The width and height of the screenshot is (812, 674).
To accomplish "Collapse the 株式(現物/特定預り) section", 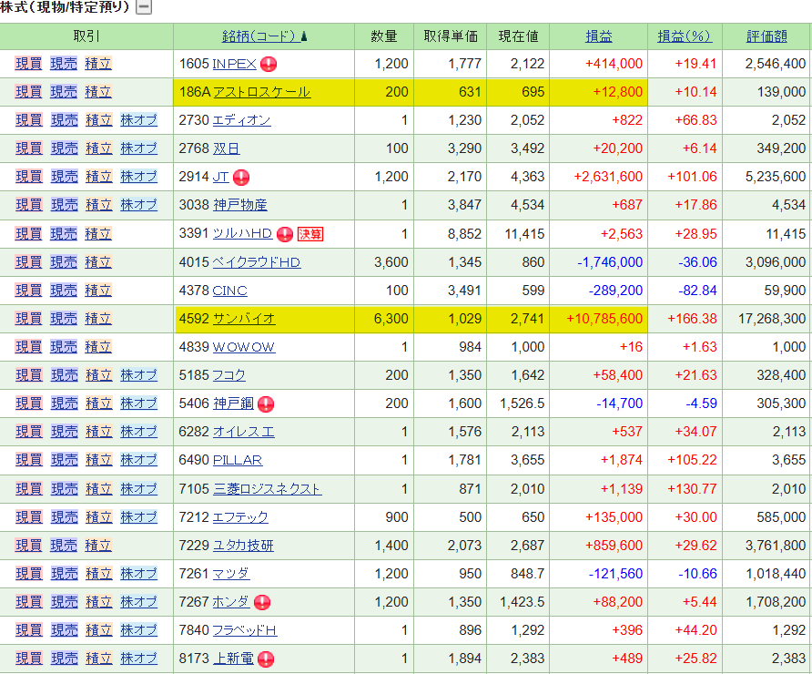I will 143,8.
